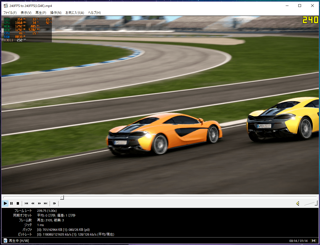The height and width of the screenshot is (245, 320).
Task: Click the D3D11 232 FPS overlay line
Action: [15, 40]
